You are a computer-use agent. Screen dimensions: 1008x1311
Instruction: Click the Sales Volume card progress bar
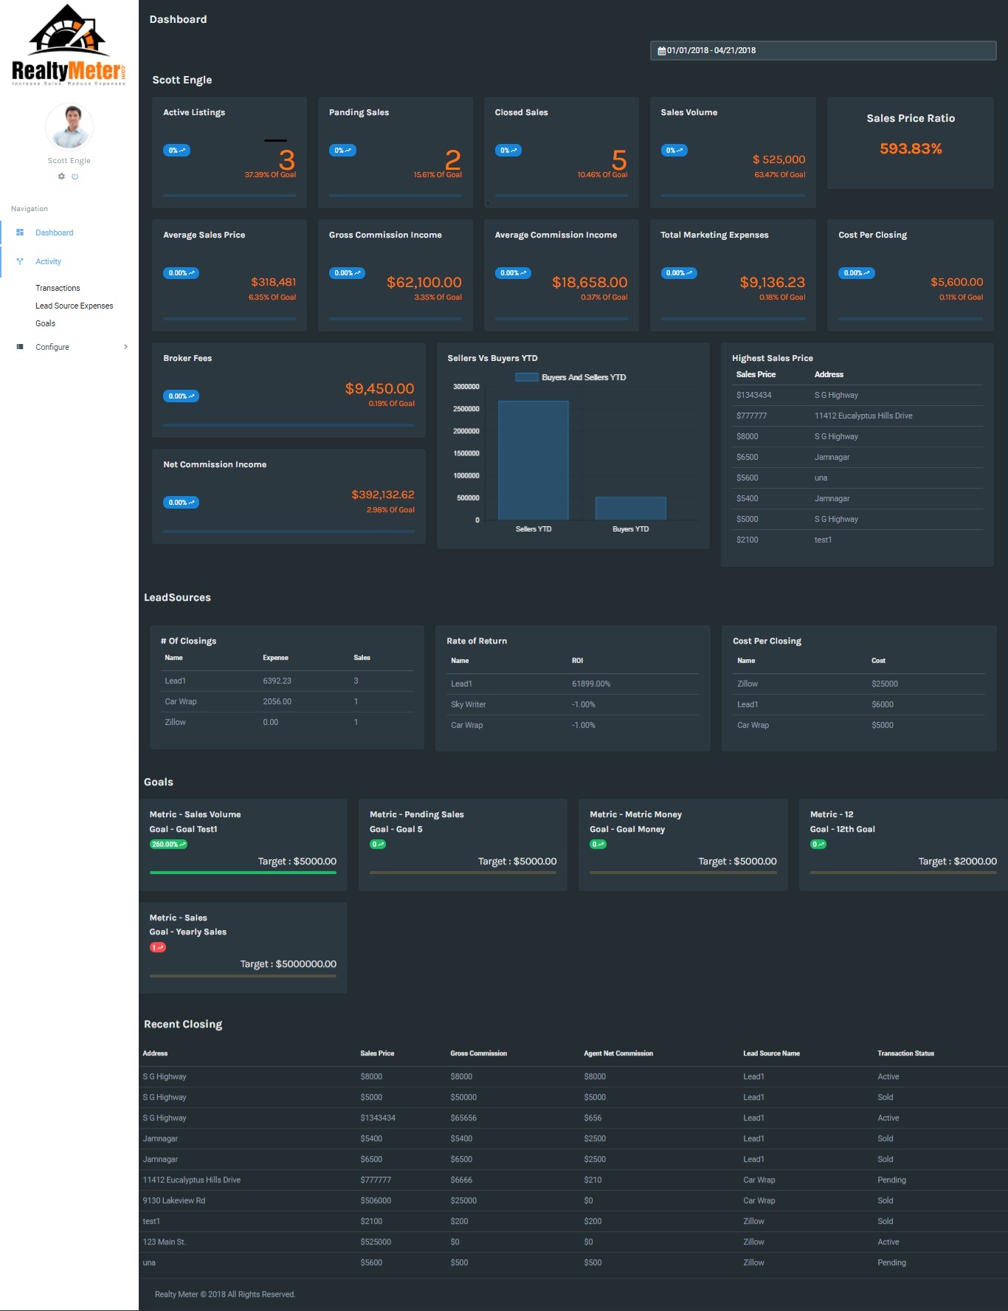(x=733, y=196)
